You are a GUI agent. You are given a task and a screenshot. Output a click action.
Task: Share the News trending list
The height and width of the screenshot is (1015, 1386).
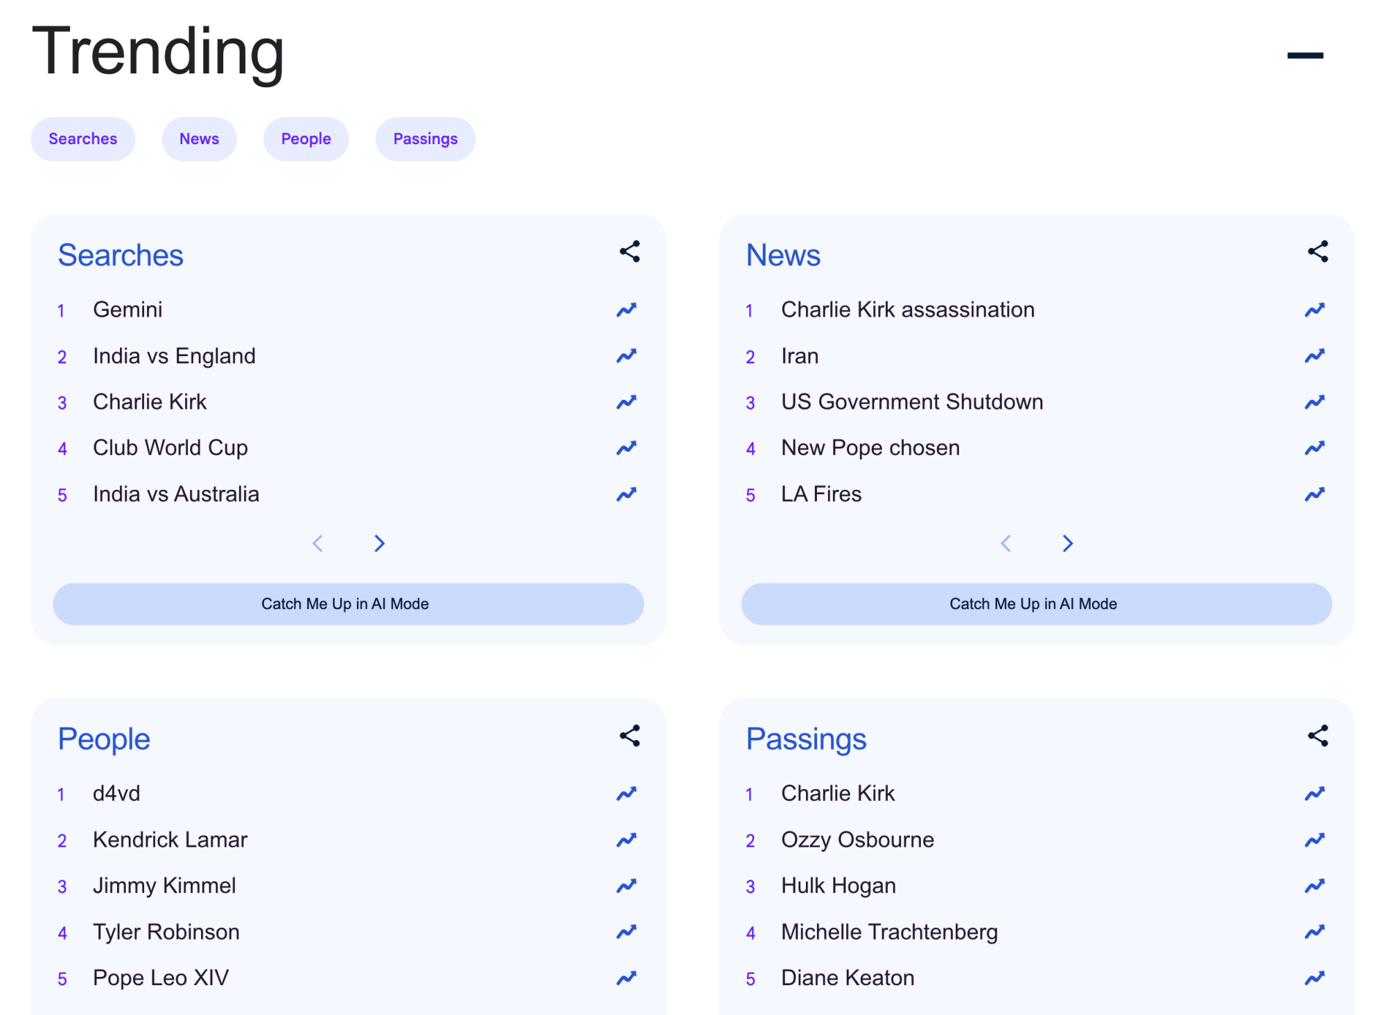click(1317, 251)
